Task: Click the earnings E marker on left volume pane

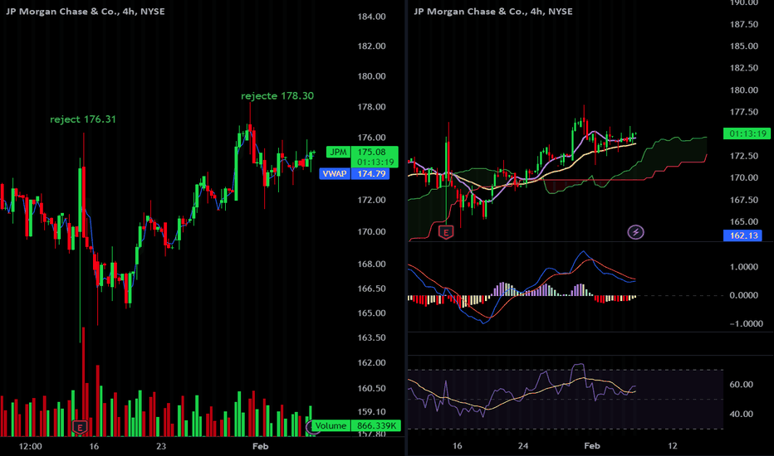Action: click(x=80, y=427)
